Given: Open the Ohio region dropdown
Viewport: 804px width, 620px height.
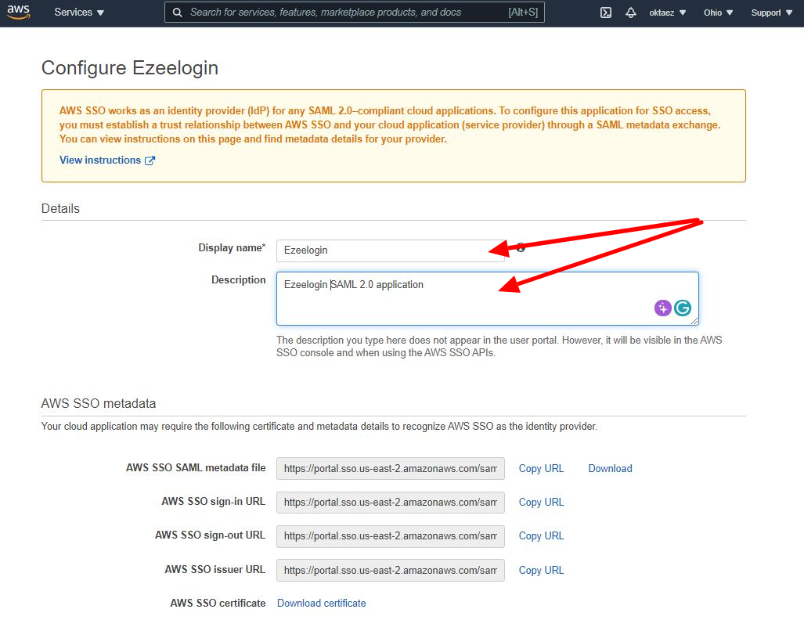Looking at the screenshot, I should [x=718, y=13].
